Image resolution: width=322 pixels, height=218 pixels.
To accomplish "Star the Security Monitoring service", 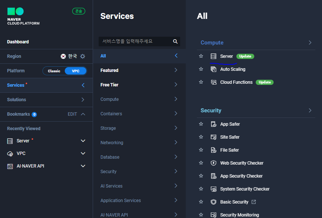I will [x=201, y=215].
